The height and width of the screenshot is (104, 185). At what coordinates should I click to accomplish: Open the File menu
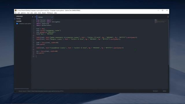point(16,13)
